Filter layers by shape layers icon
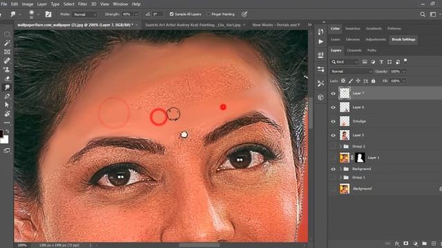The image size is (442, 248). pyautogui.click(x=390, y=62)
